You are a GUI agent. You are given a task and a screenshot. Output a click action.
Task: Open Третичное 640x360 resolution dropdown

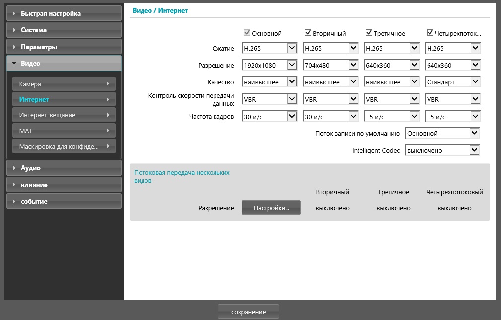click(x=392, y=65)
